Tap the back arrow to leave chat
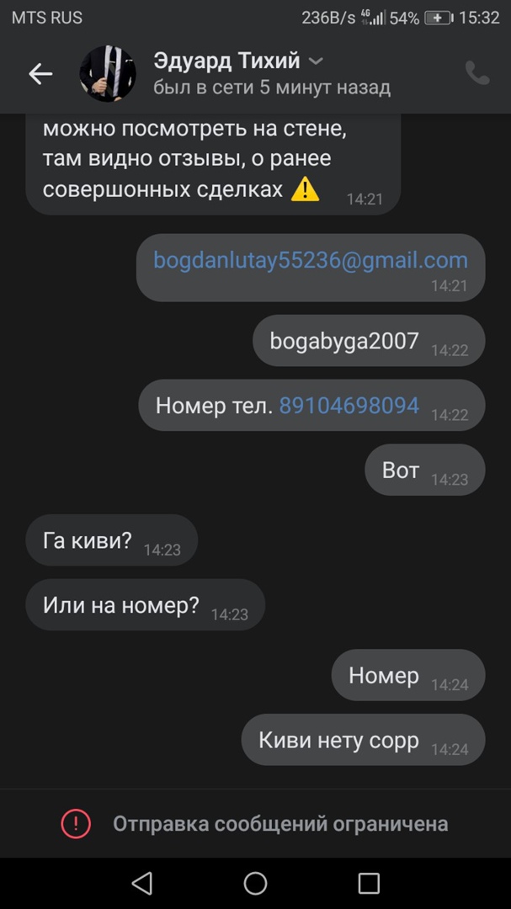The height and width of the screenshot is (909, 511). click(x=40, y=74)
